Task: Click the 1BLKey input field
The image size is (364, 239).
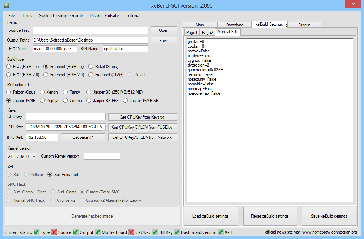Action: coord(65,127)
